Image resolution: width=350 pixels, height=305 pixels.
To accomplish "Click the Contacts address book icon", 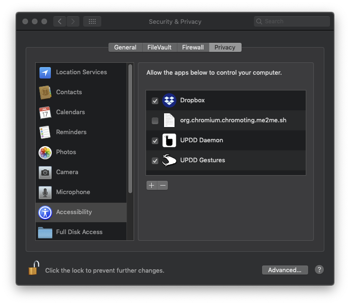I will pyautogui.click(x=45, y=92).
